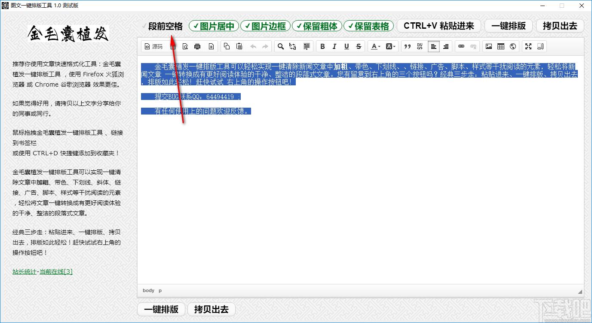Click the Redo arrow
Image resolution: width=592 pixels, height=323 pixels.
coord(265,46)
